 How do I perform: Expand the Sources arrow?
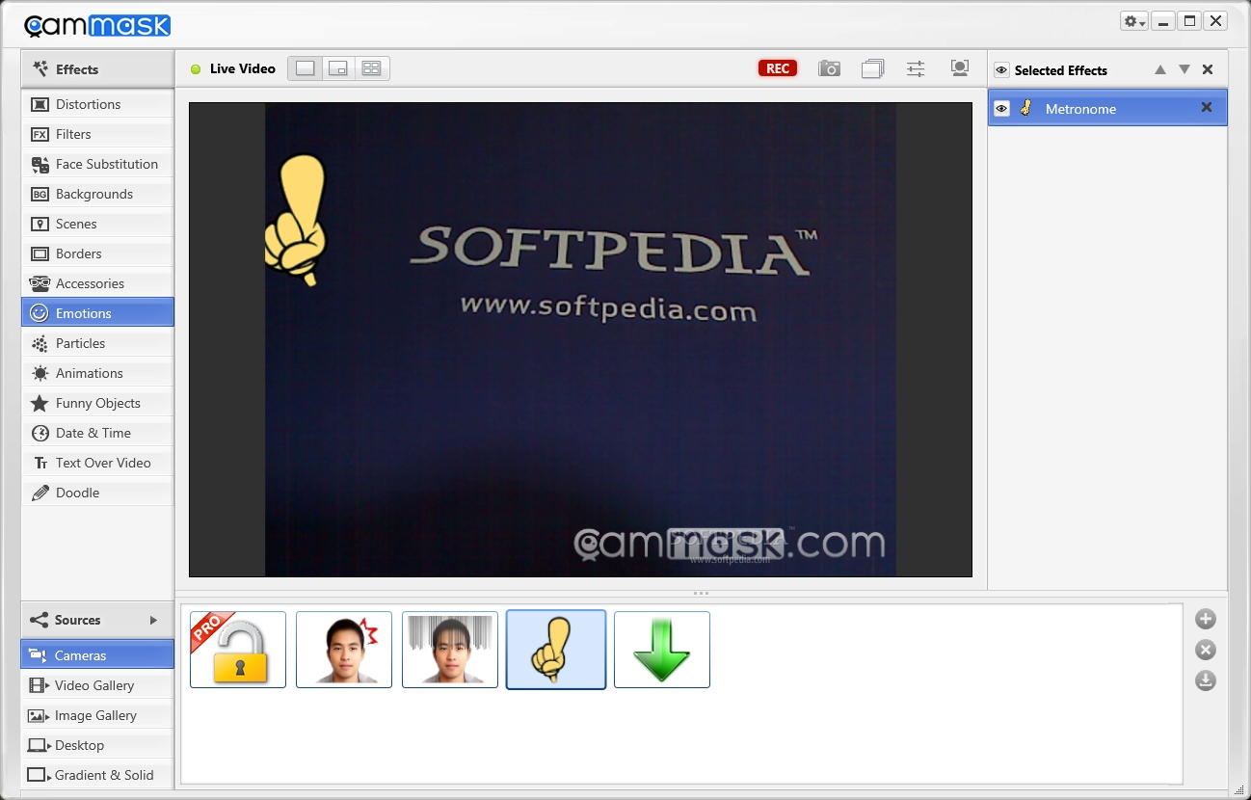153,620
